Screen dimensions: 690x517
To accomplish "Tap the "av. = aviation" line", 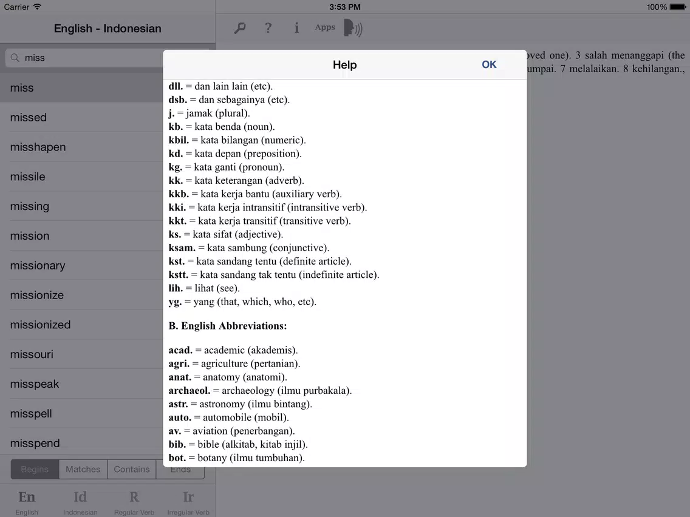I will (231, 431).
